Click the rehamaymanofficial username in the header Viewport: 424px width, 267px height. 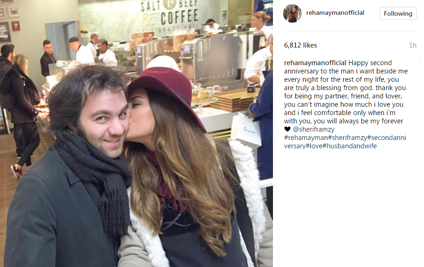(335, 13)
